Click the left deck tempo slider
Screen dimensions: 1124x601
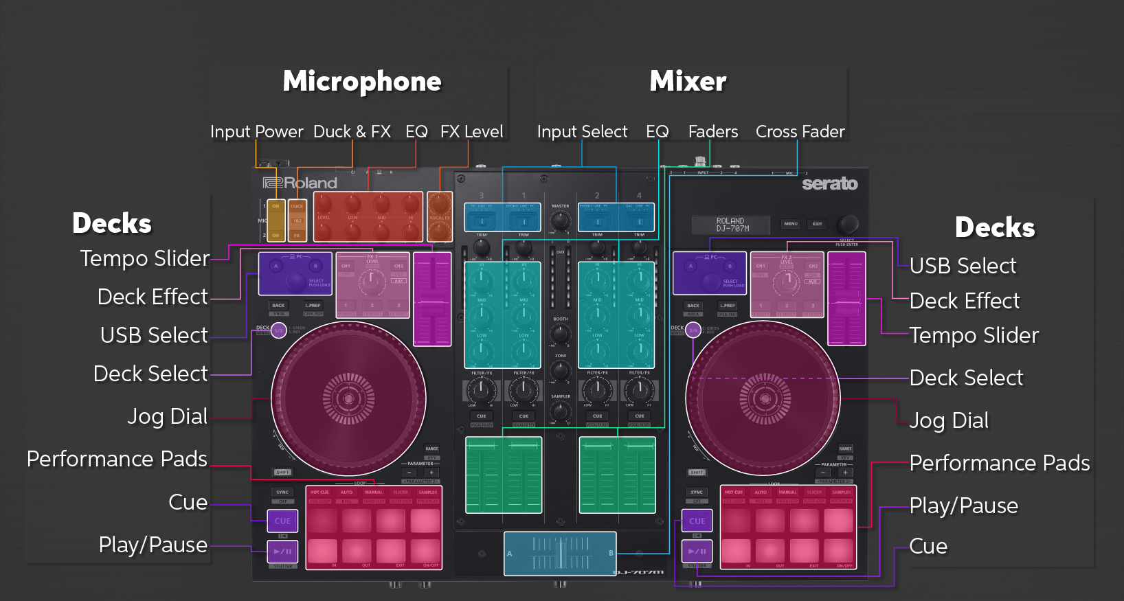(x=432, y=299)
